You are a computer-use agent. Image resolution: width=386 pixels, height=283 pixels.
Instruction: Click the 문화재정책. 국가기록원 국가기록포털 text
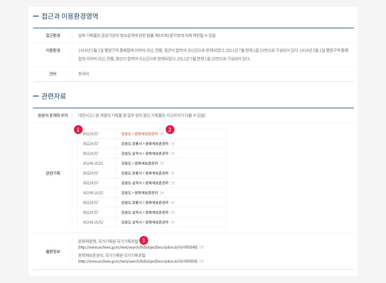[x=108, y=241]
